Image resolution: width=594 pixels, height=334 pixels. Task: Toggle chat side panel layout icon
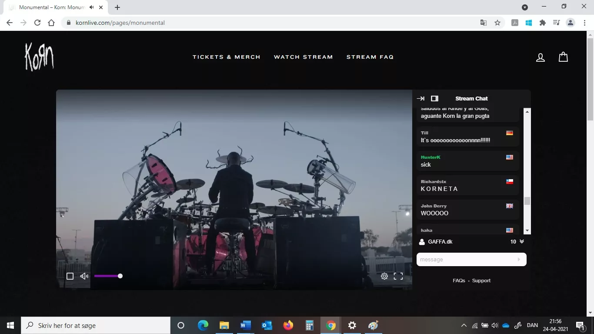tap(434, 99)
